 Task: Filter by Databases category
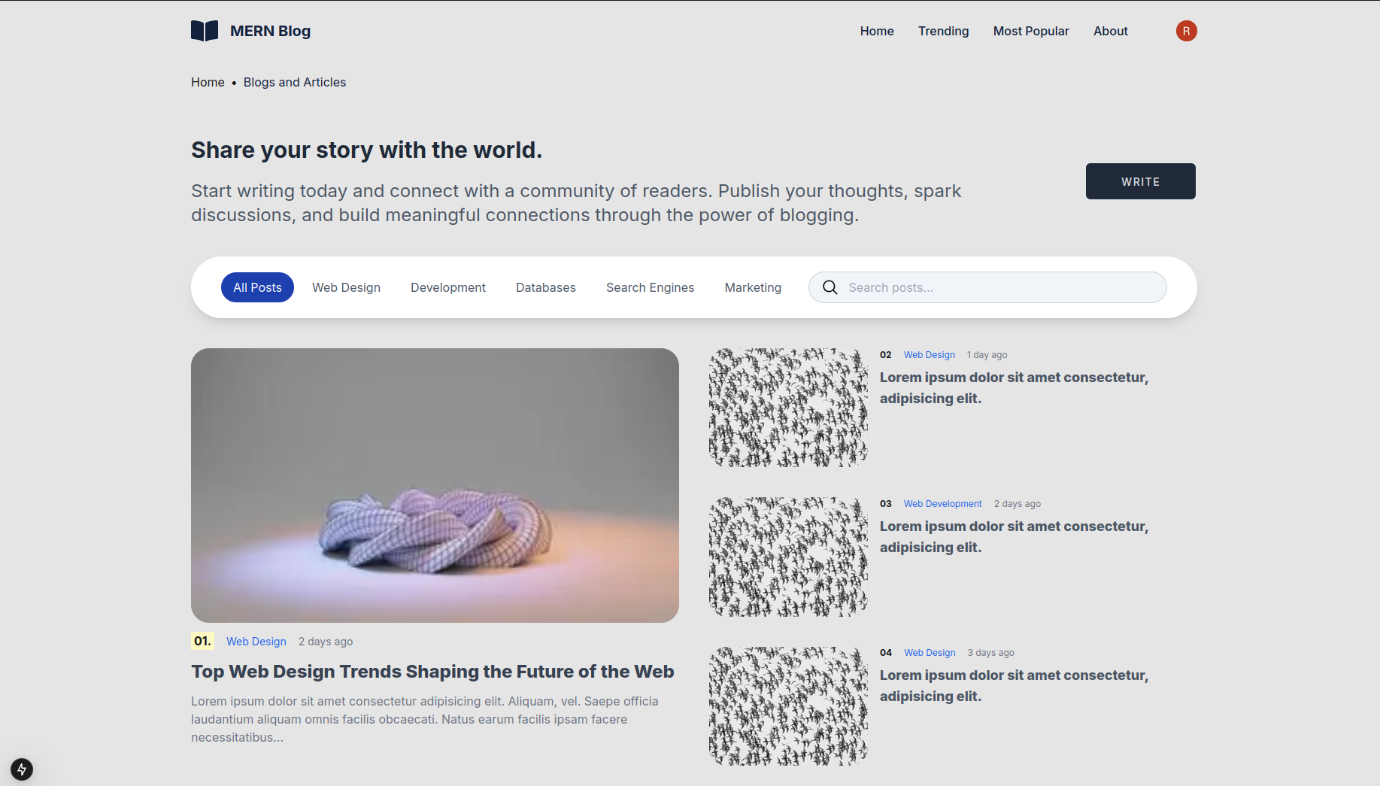point(546,287)
